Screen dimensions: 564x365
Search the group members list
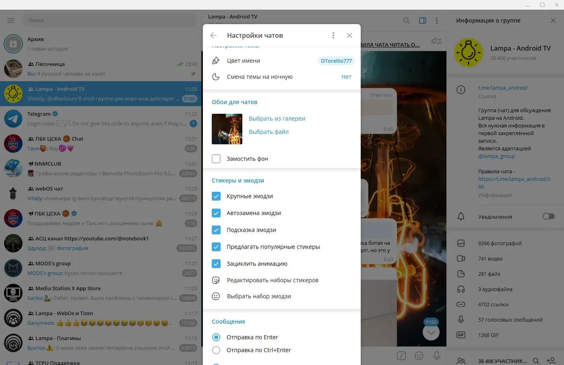click(x=536, y=361)
